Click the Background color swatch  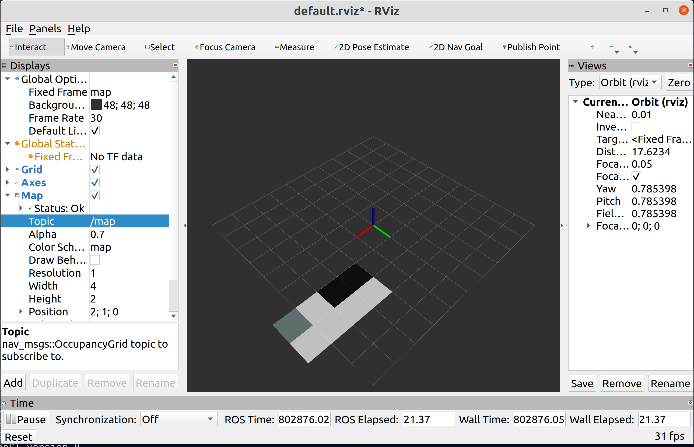(96, 105)
